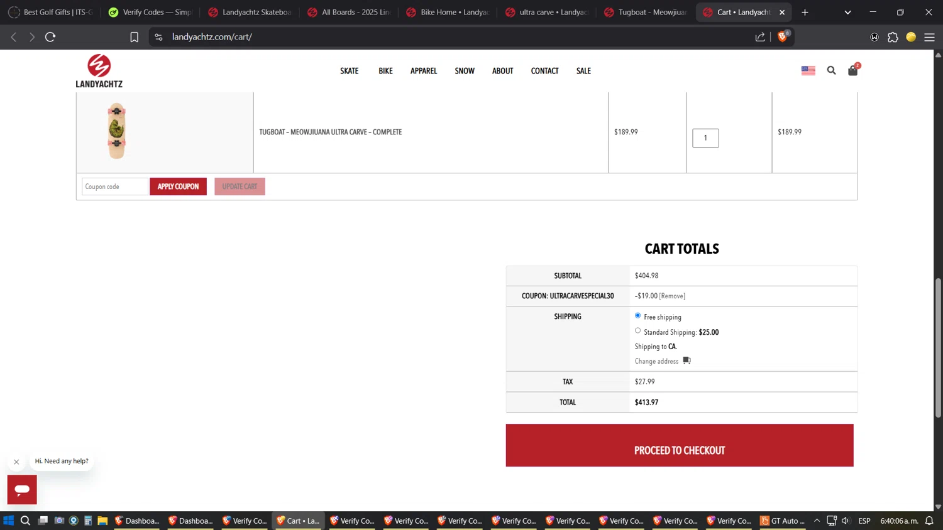This screenshot has height=530, width=943.
Task: Open the Landyachtz logo home link
Action: (x=99, y=70)
